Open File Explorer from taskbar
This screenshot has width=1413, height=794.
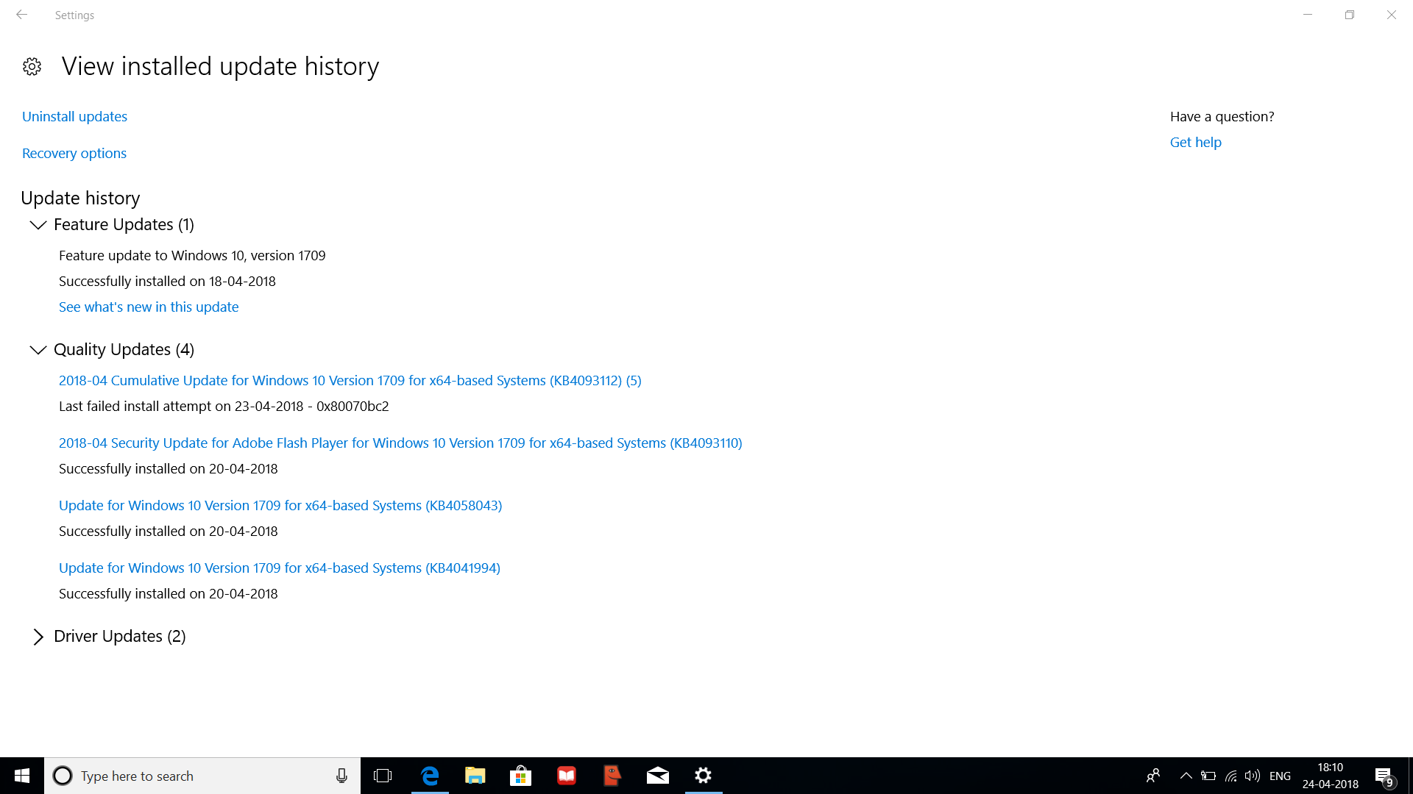pos(475,776)
